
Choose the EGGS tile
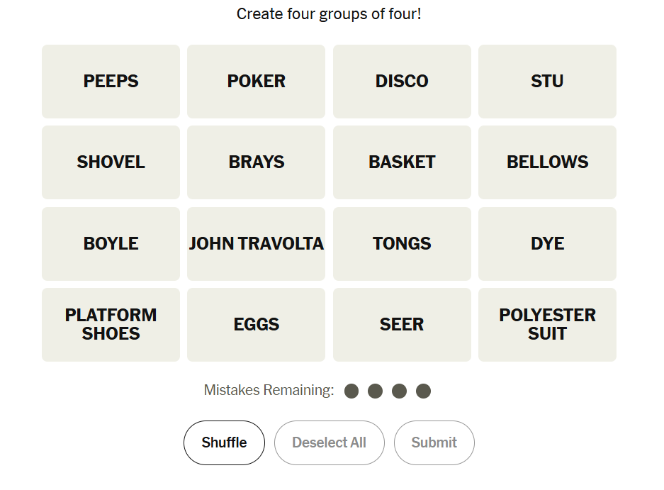pos(256,325)
